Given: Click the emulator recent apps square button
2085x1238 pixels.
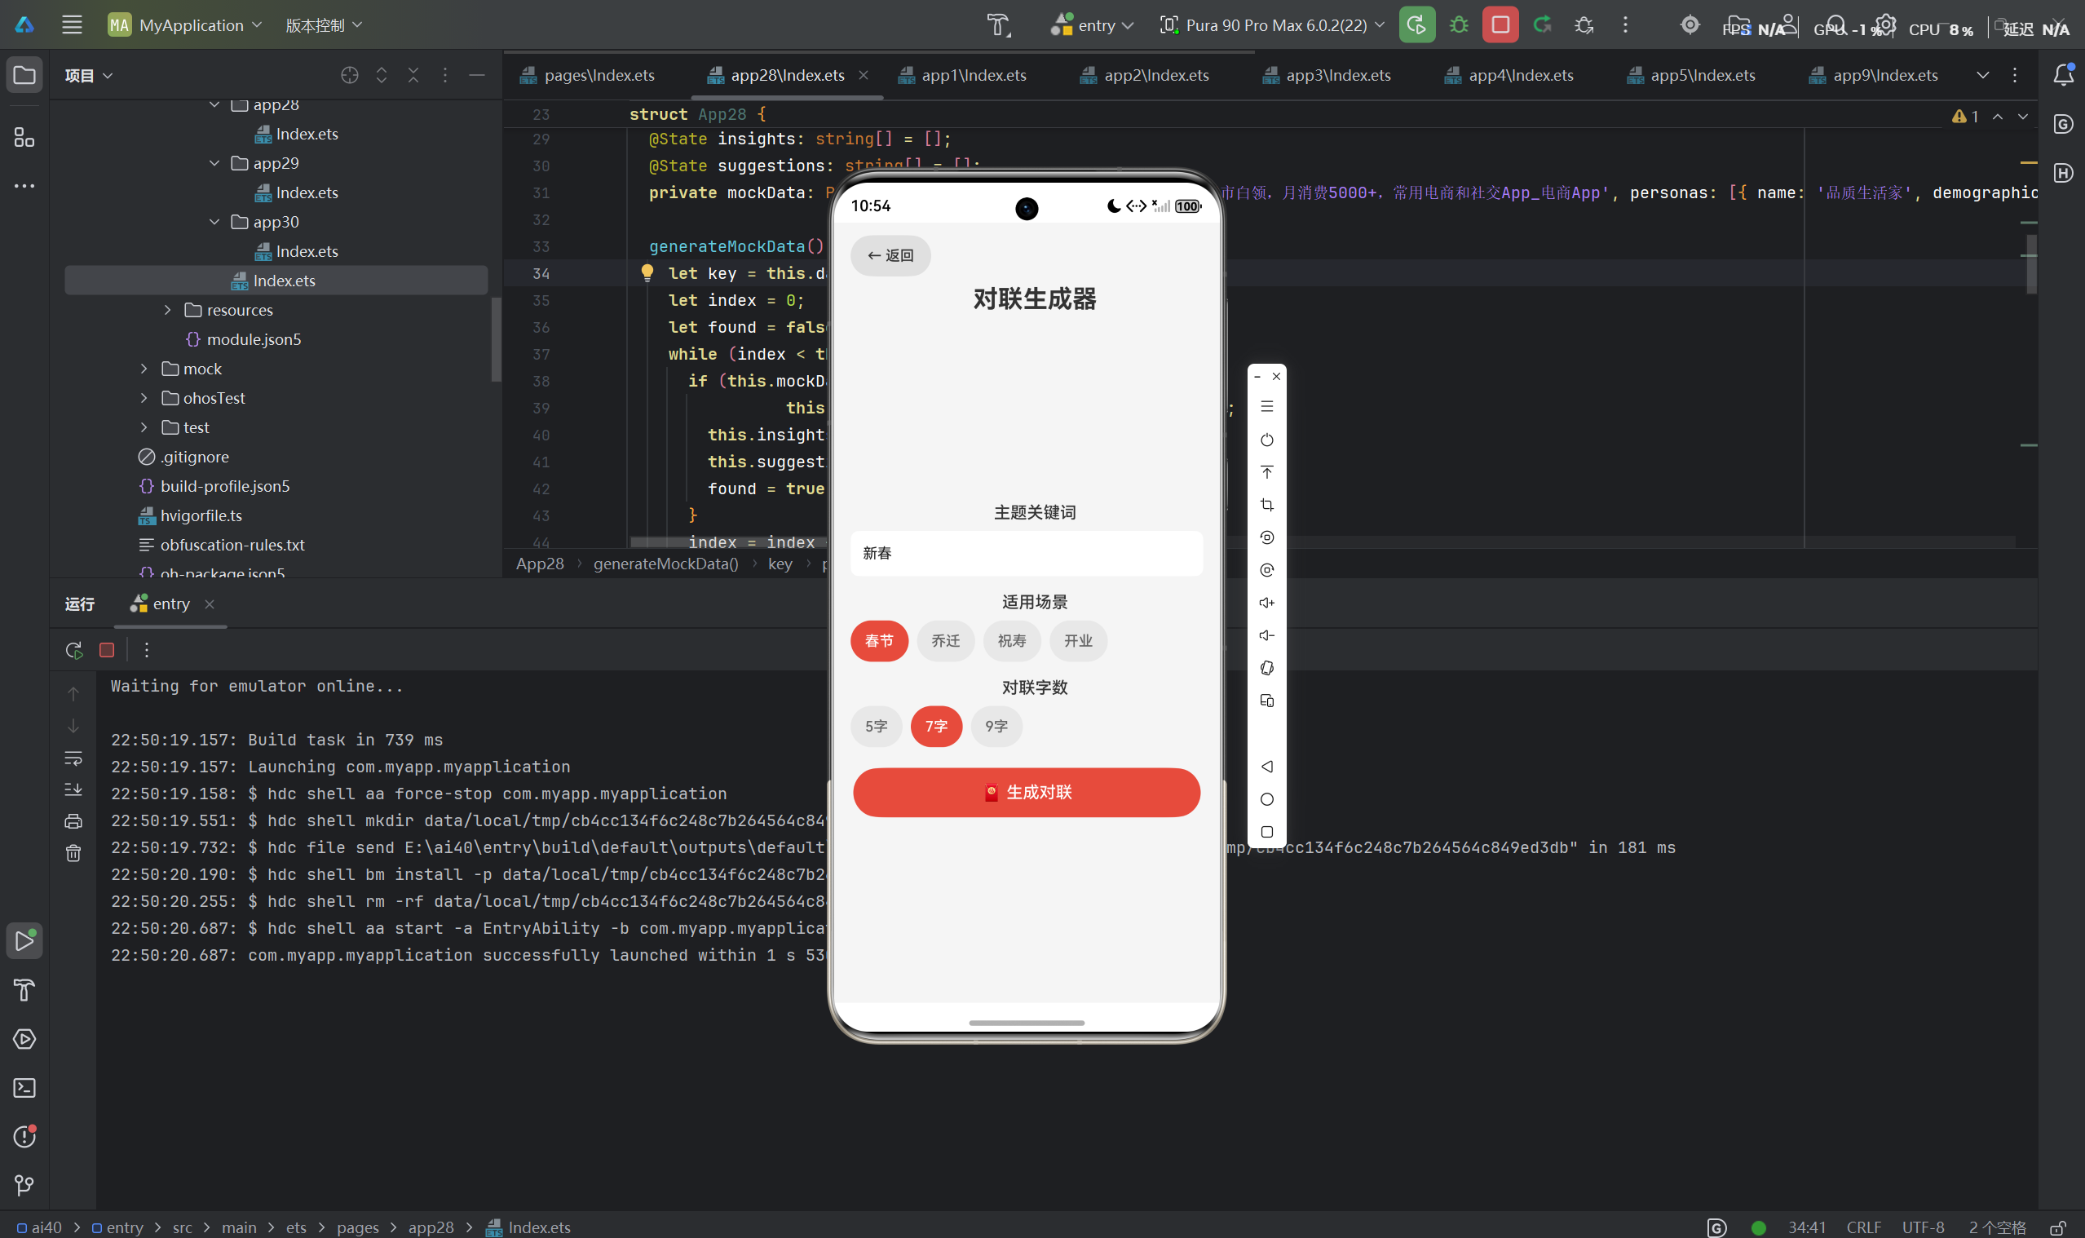Looking at the screenshot, I should point(1267,832).
